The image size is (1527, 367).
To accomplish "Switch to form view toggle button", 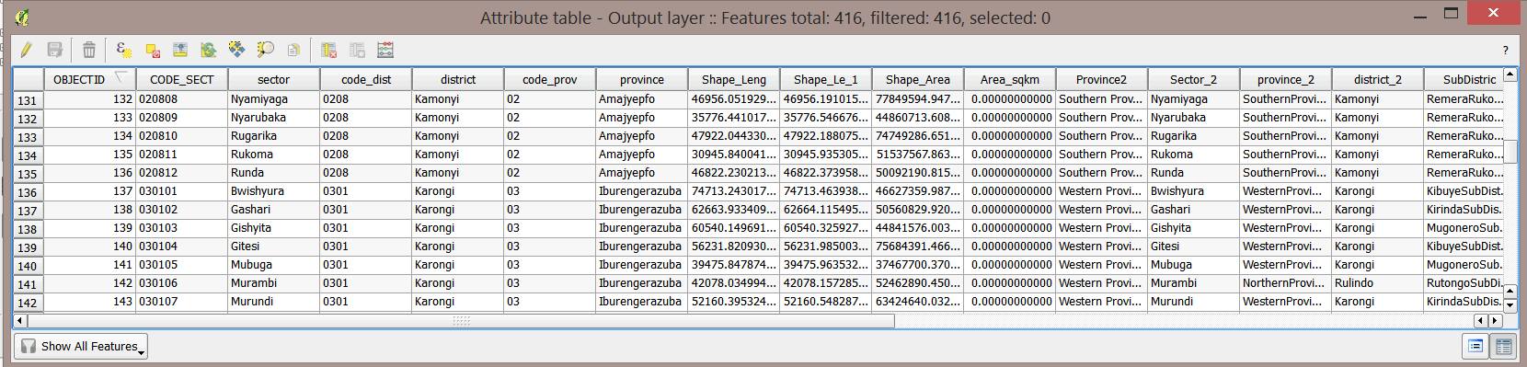I will click(1475, 346).
